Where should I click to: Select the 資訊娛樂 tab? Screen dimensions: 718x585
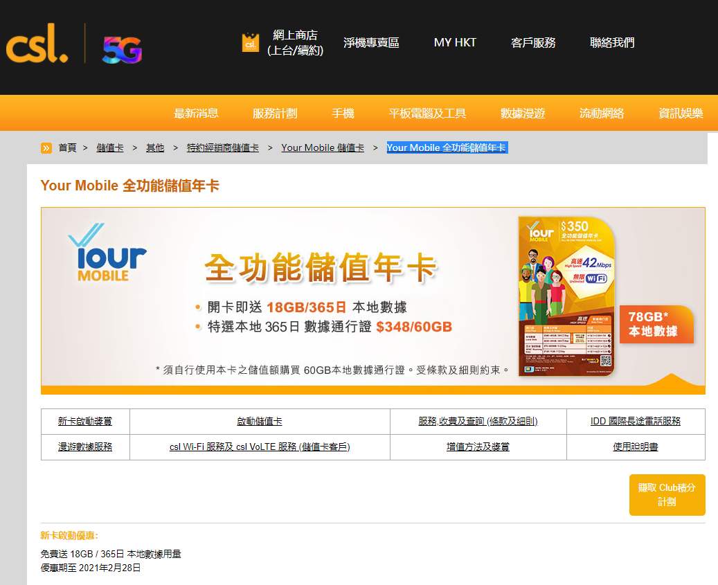pos(681,113)
